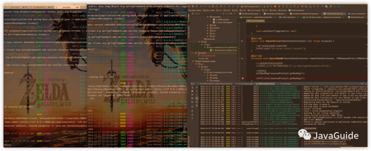Click the Back navigation arrow
Image resolution: width=371 pixels, height=151 pixels.
coord(229,7)
